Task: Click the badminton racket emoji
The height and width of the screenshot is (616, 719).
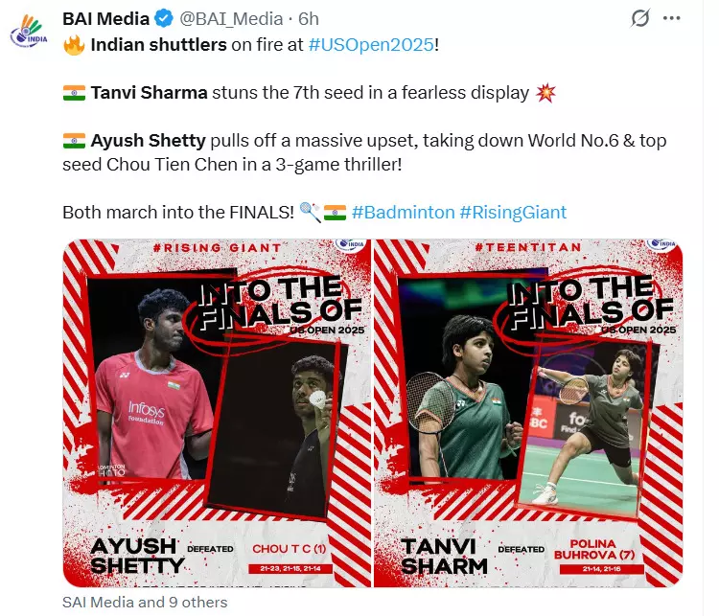Action: coord(311,213)
